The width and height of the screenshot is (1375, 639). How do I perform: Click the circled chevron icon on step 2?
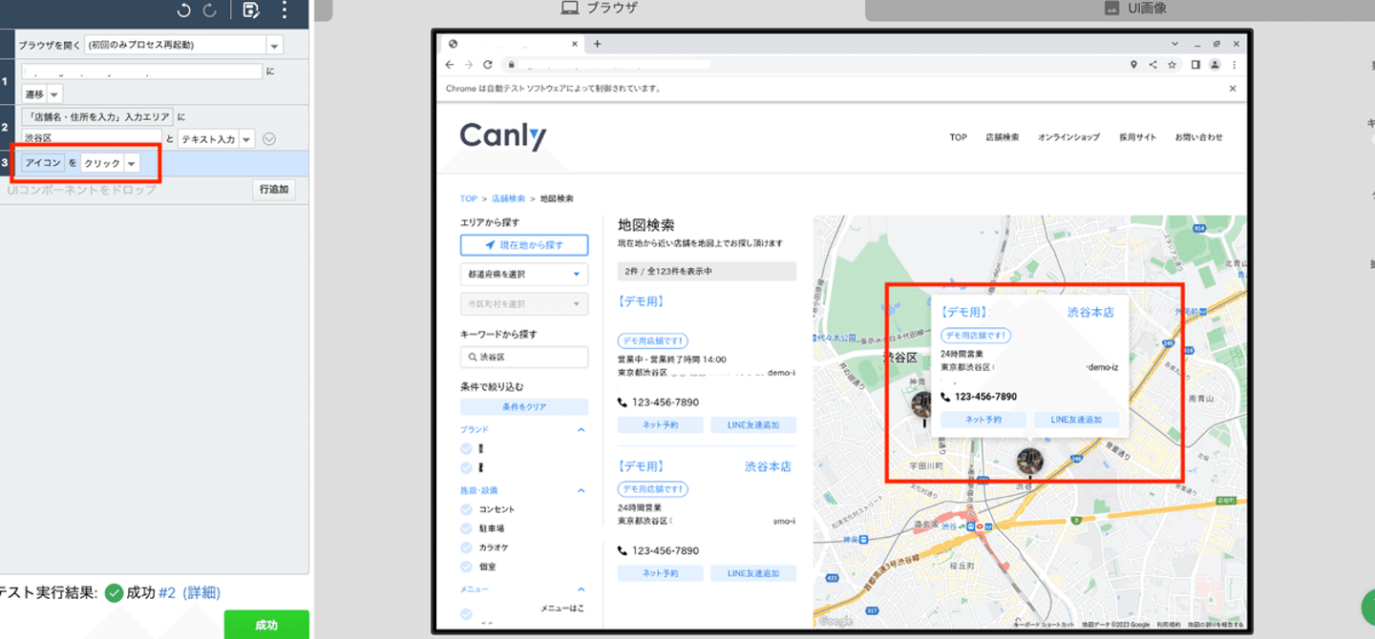click(x=269, y=139)
